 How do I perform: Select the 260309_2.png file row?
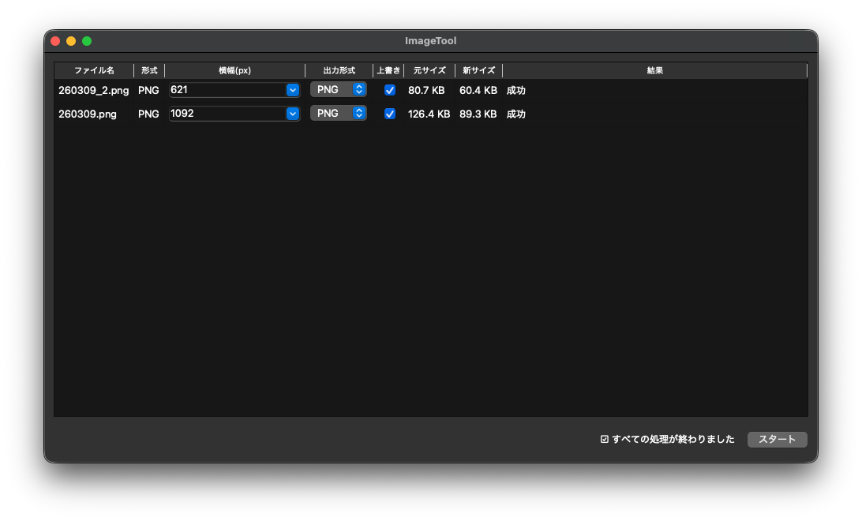pos(93,91)
